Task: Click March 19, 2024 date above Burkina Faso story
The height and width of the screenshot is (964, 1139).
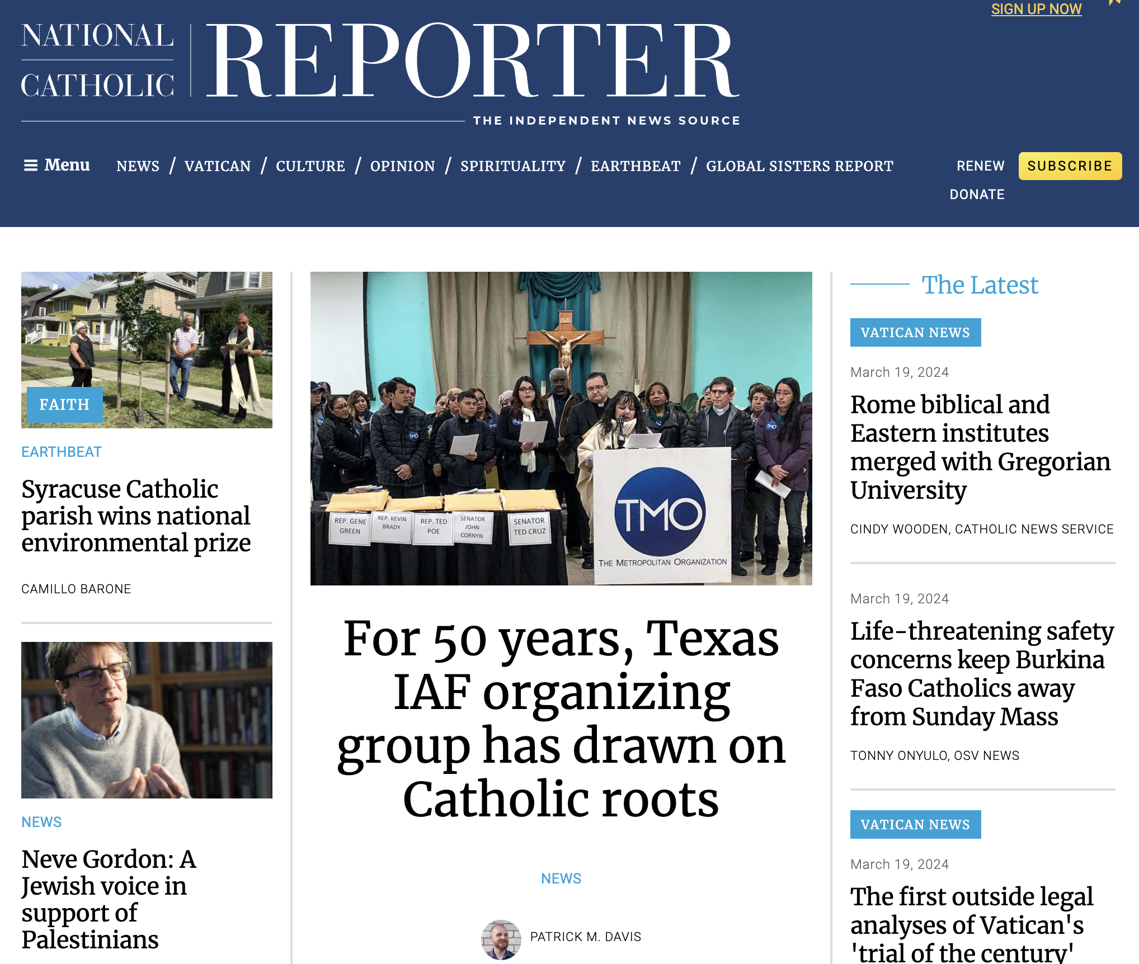Action: pos(900,599)
